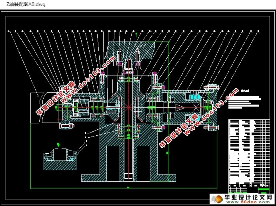Select the technical requirements text block

pos(244,99)
